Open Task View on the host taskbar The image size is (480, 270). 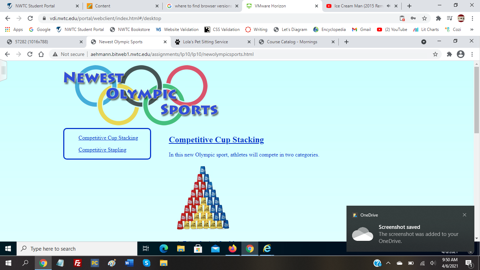145,249
